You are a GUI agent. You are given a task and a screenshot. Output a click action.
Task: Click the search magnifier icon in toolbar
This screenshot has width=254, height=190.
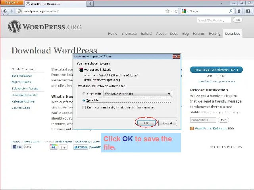pos(231,11)
